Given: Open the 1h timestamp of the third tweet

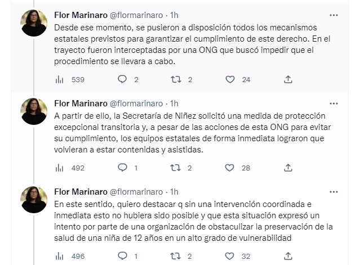Looking at the screenshot, I should coord(174,192).
